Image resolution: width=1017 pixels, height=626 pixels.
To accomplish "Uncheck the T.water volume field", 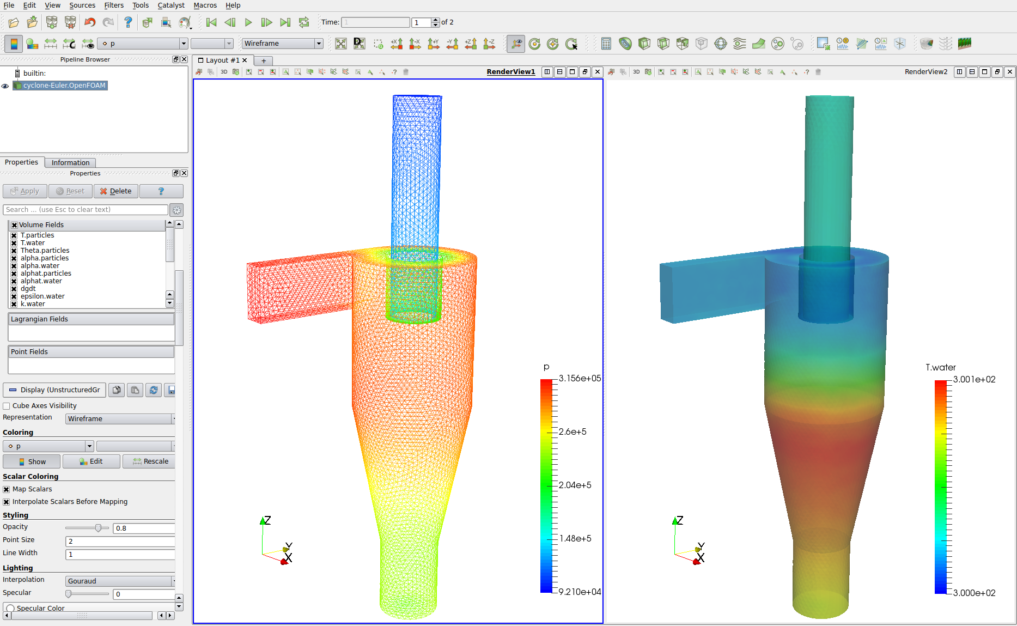I will (14, 243).
